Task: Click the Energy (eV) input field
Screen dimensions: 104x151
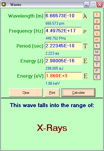Action: pyautogui.click(x=64, y=76)
